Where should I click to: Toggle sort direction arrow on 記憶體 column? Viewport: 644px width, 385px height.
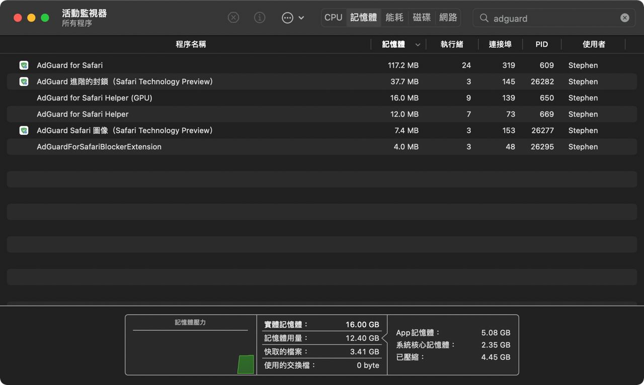click(418, 45)
